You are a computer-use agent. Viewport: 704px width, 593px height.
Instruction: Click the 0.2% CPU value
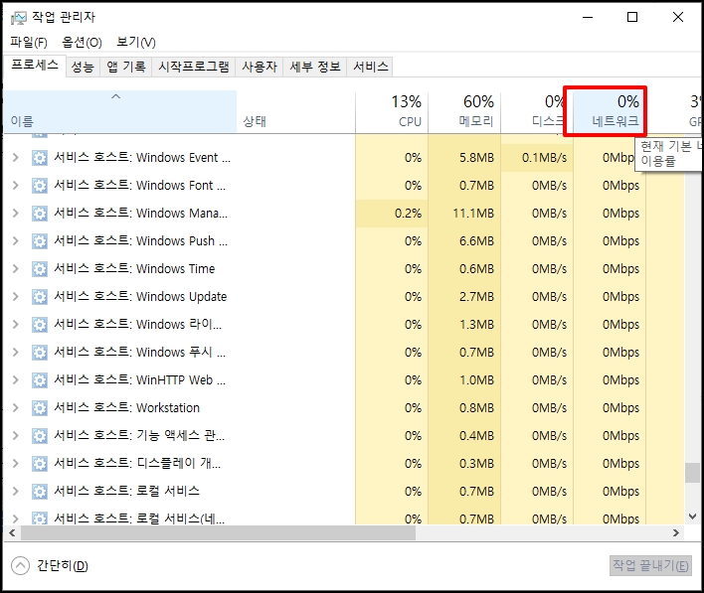[408, 214]
